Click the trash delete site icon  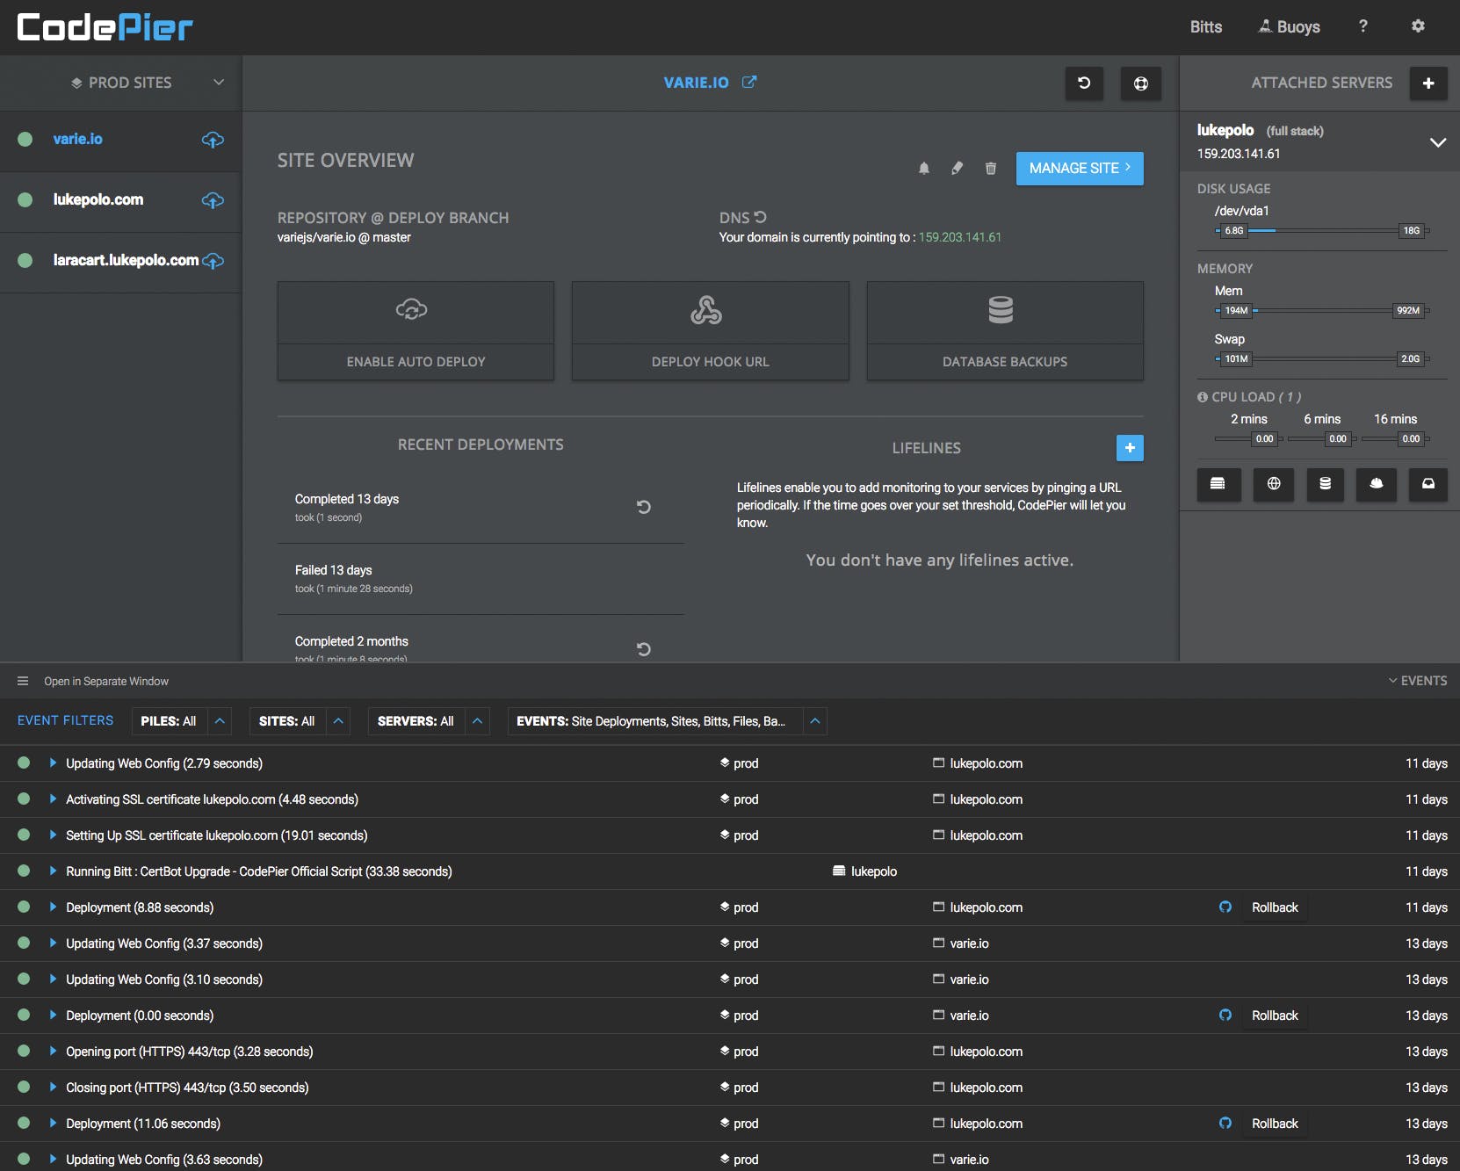point(990,169)
